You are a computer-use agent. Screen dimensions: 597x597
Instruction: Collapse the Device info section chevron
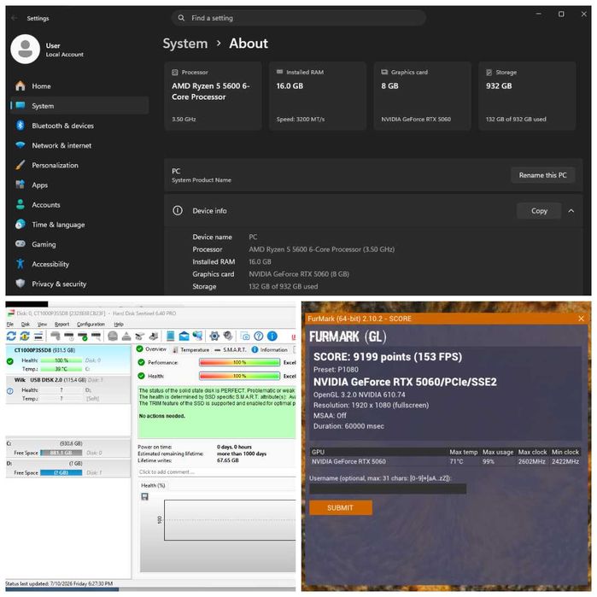pos(571,211)
